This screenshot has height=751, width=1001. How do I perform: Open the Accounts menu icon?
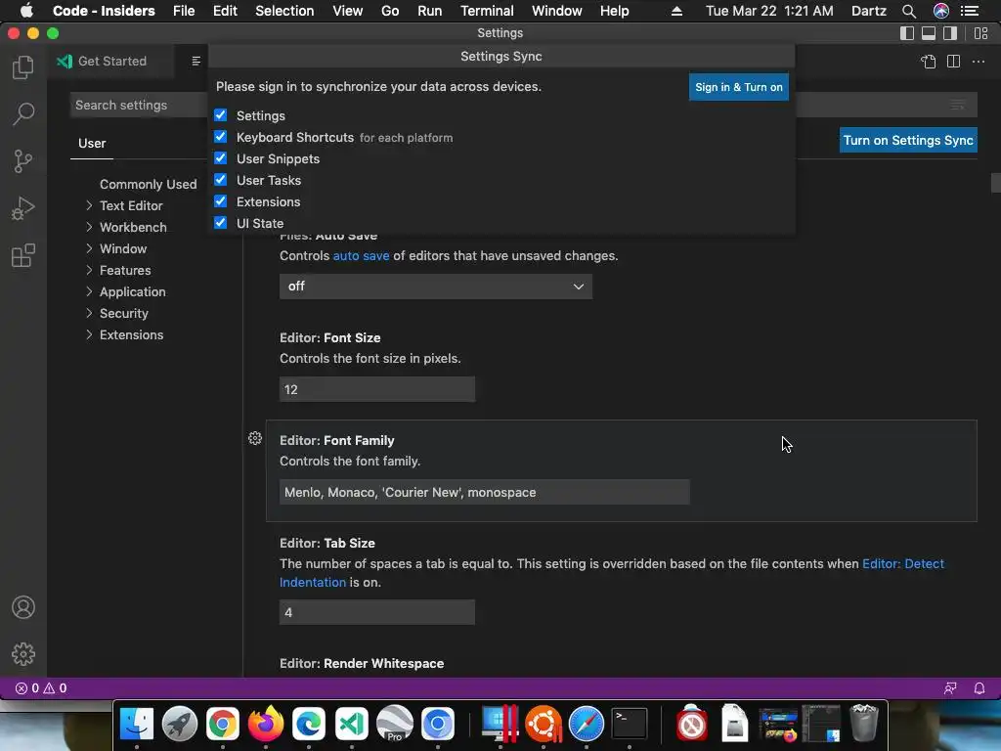point(23,607)
